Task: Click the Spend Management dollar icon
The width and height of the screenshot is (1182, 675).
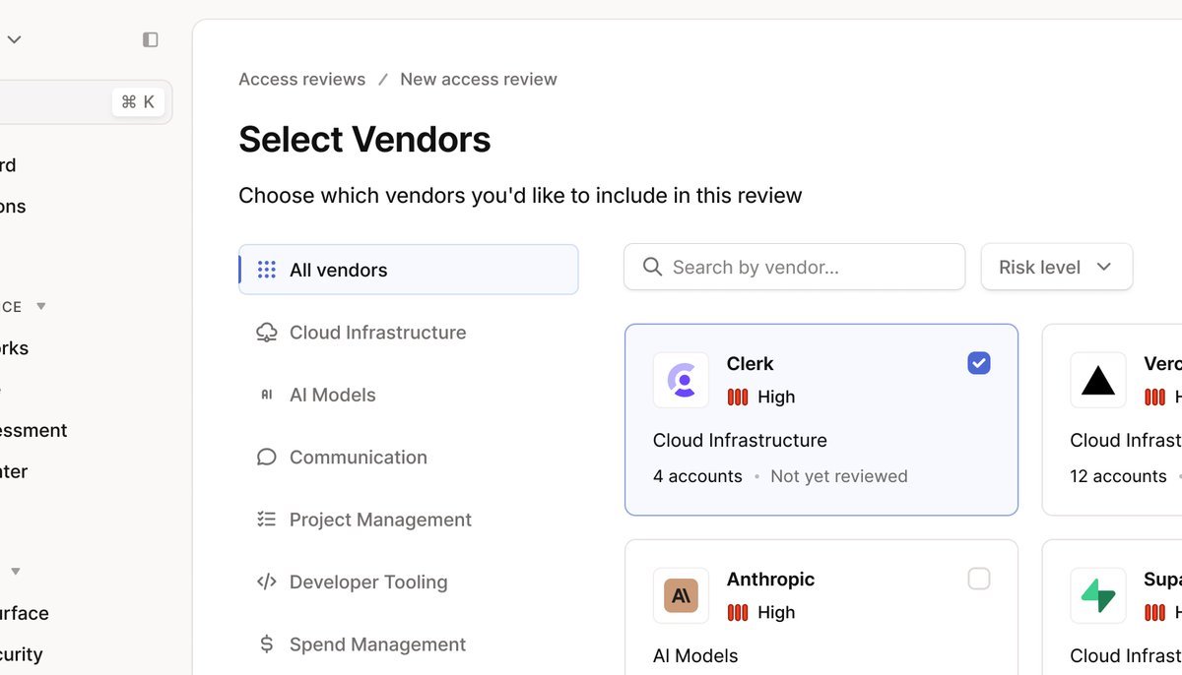Action: coord(266,644)
